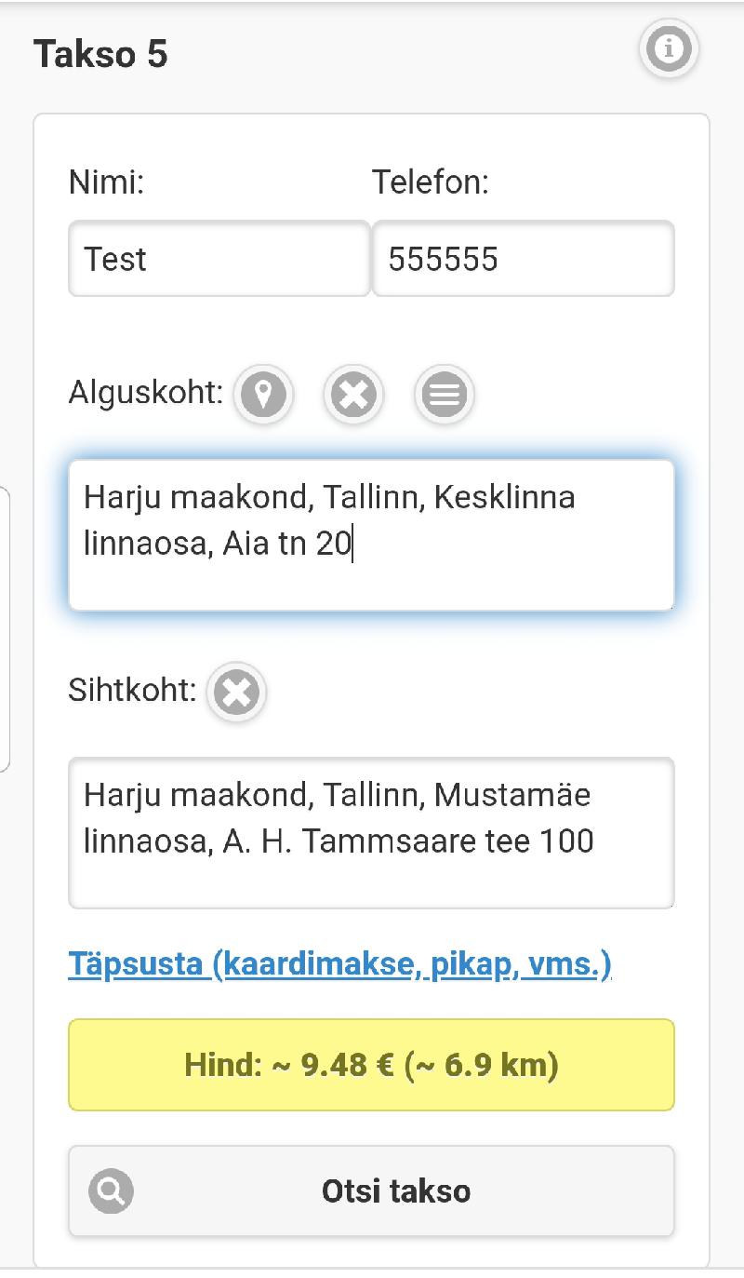The width and height of the screenshot is (744, 1278).
Task: Clear the Alguskoht start address
Action: pos(353,395)
